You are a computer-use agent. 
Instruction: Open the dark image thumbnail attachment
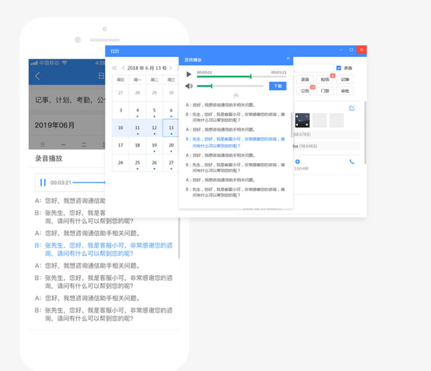tap(302, 121)
